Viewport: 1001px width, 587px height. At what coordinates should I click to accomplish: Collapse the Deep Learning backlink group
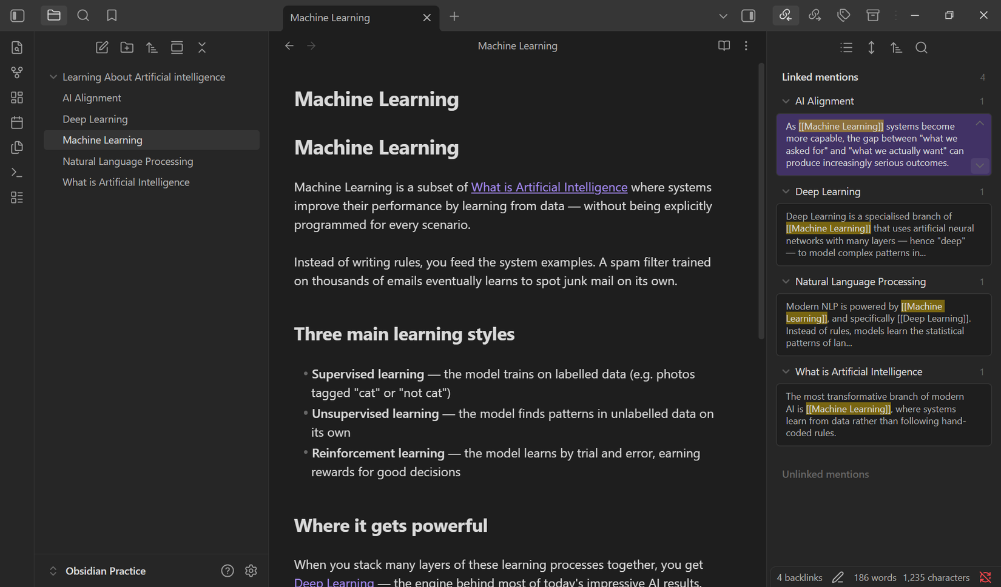pyautogui.click(x=786, y=191)
